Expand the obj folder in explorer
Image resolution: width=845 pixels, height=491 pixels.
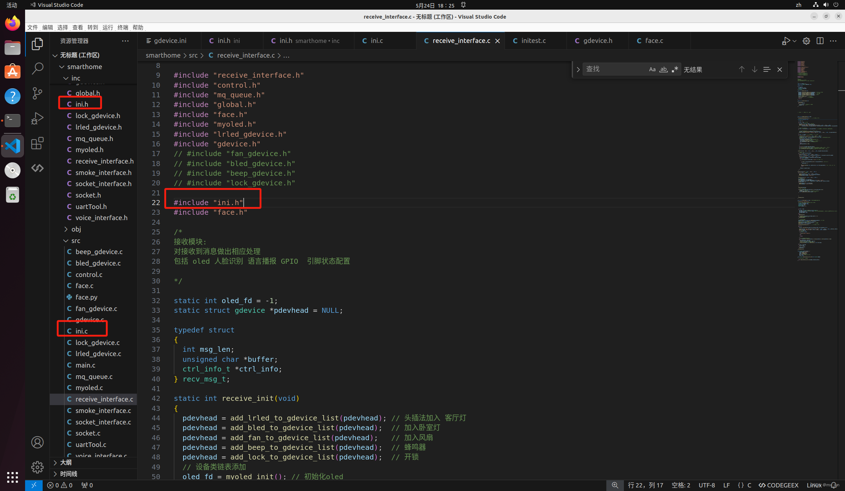pyautogui.click(x=76, y=229)
